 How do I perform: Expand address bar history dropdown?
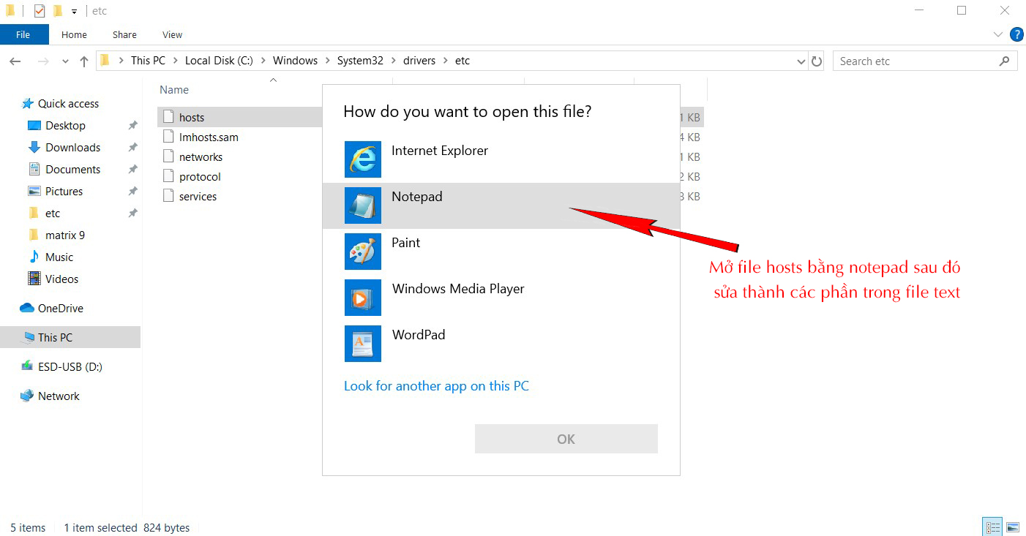[x=801, y=62]
